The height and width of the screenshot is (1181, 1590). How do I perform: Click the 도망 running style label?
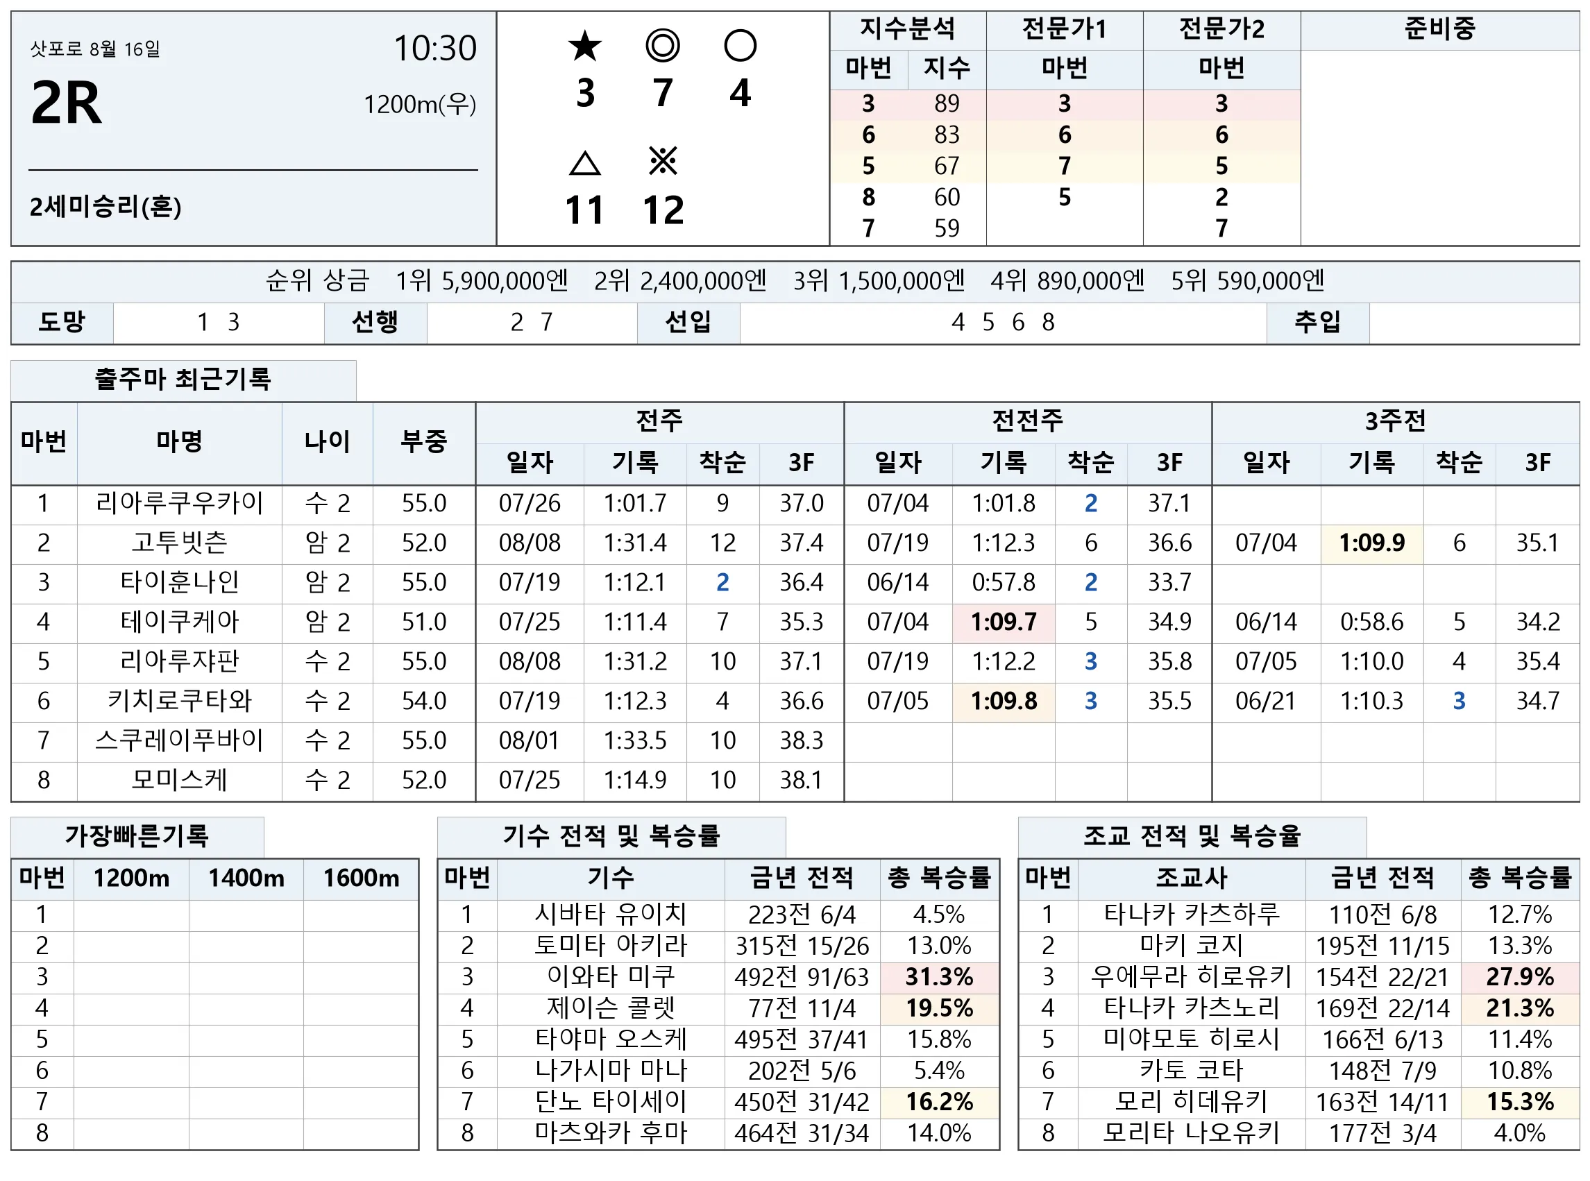click(x=62, y=323)
